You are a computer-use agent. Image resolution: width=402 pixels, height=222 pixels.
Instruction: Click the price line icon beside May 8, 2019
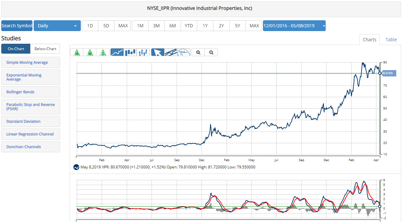click(76, 167)
